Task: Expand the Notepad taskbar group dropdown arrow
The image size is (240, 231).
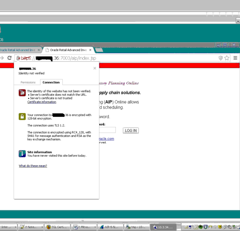Action: coord(42,227)
